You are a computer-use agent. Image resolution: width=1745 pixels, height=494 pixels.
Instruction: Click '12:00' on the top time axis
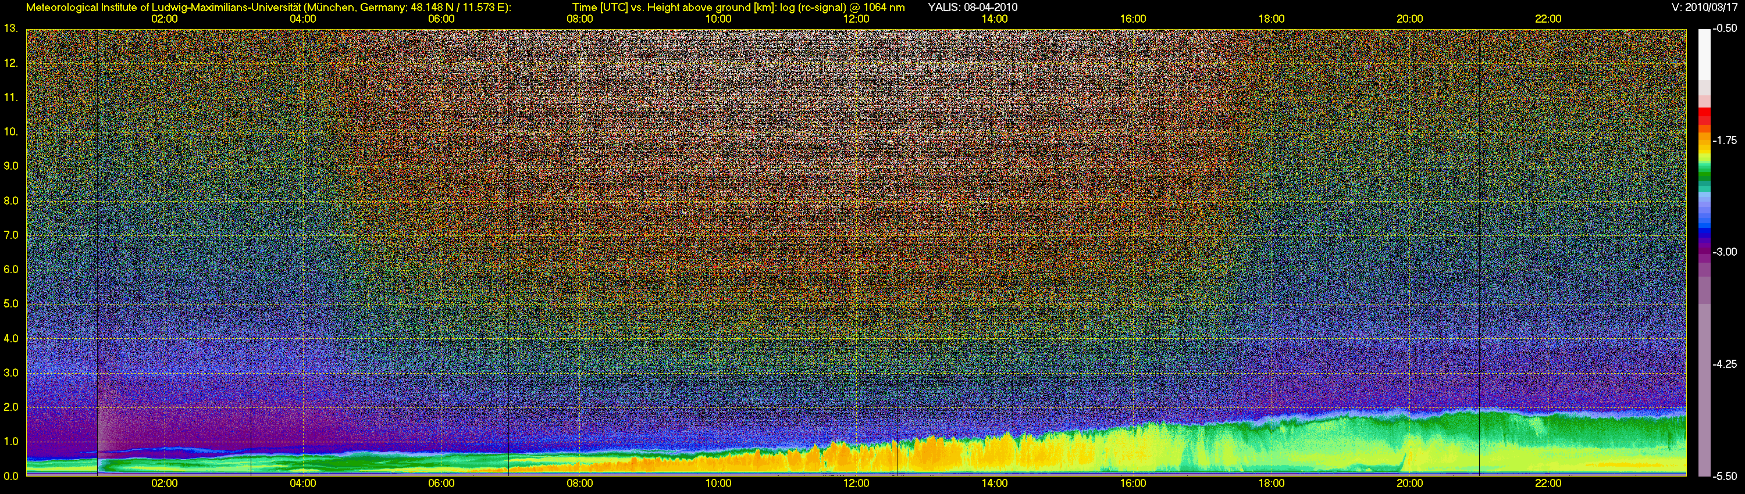coord(856,19)
